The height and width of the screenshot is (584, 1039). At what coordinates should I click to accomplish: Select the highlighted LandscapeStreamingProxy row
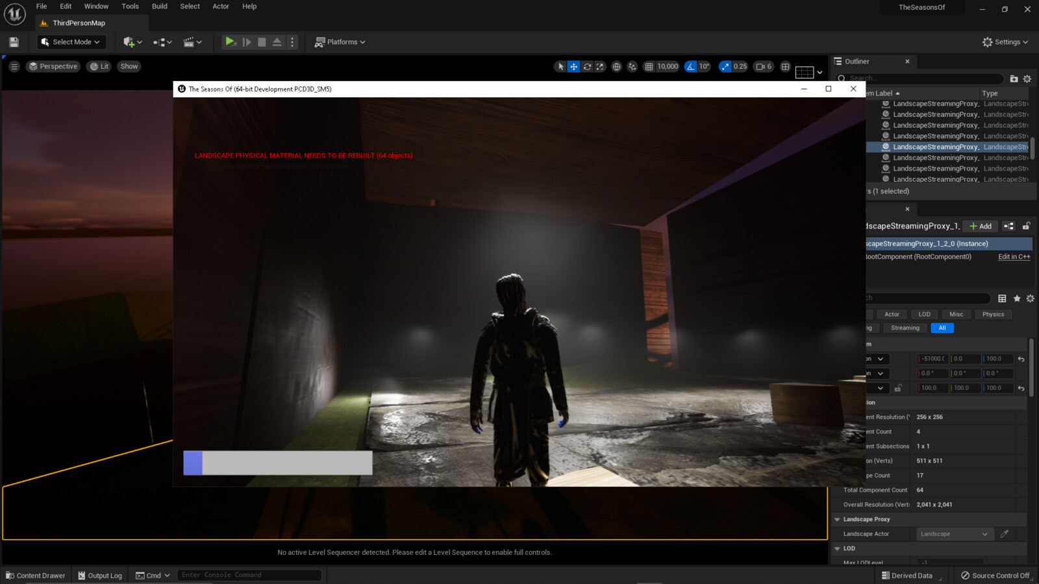tap(947, 147)
